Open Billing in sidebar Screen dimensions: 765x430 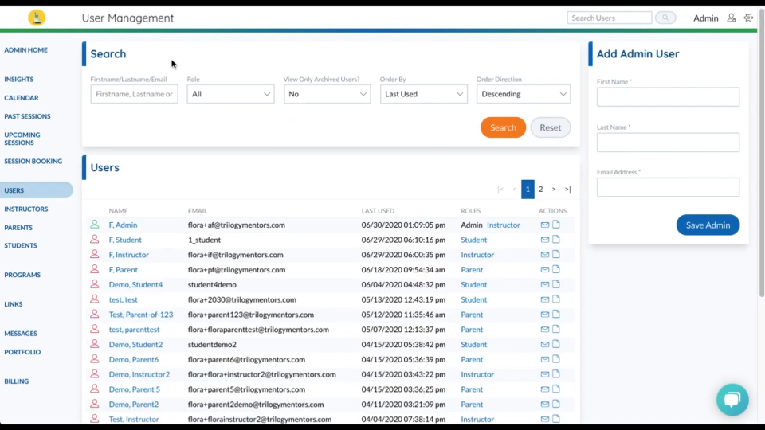coord(17,381)
